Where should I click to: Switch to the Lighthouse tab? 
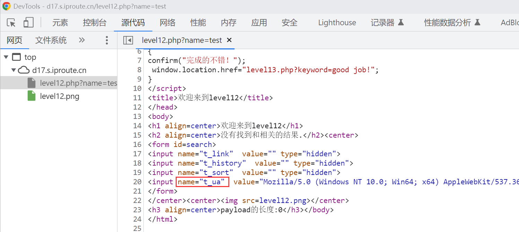coord(337,23)
